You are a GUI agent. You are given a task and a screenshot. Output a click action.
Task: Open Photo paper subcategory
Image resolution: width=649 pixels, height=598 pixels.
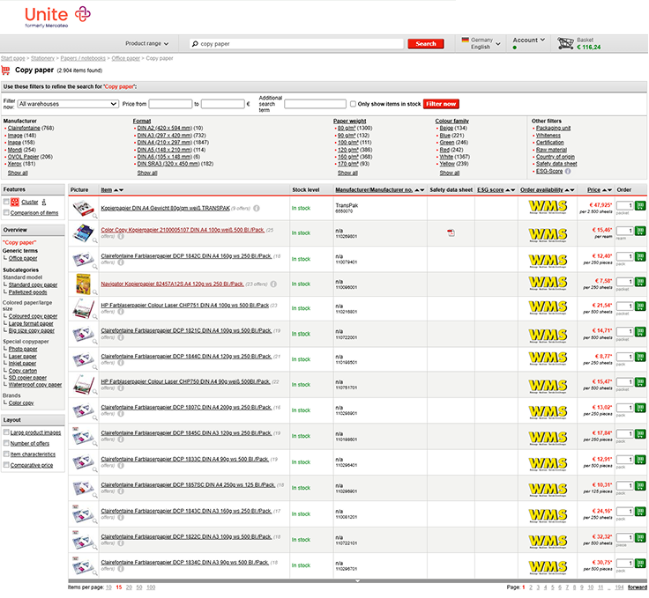[x=23, y=350]
